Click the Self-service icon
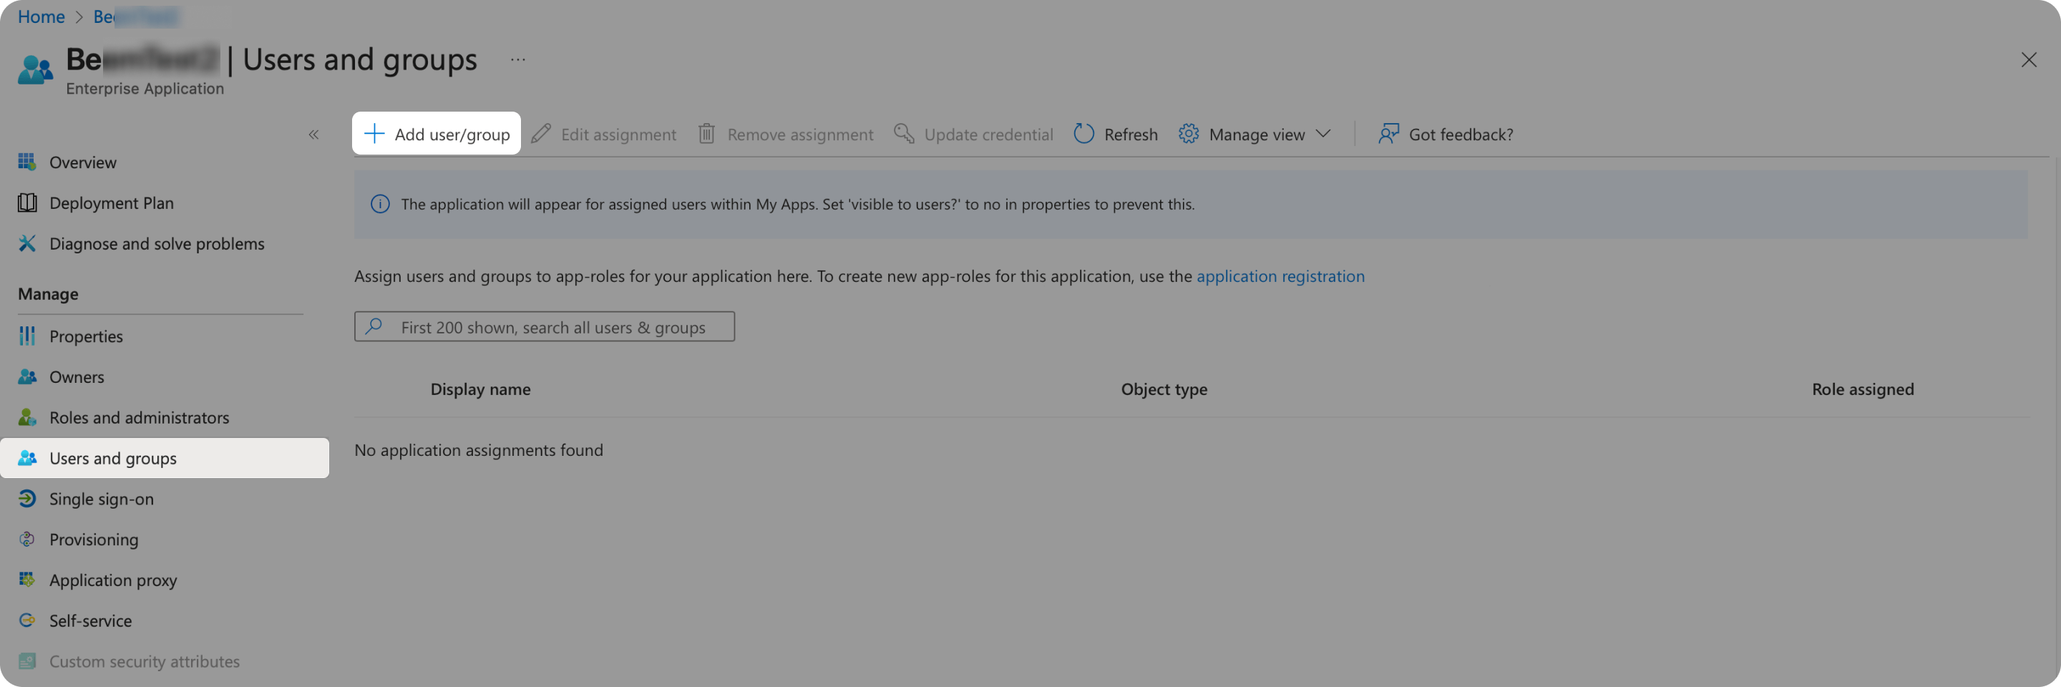This screenshot has width=2061, height=687. pyautogui.click(x=27, y=620)
